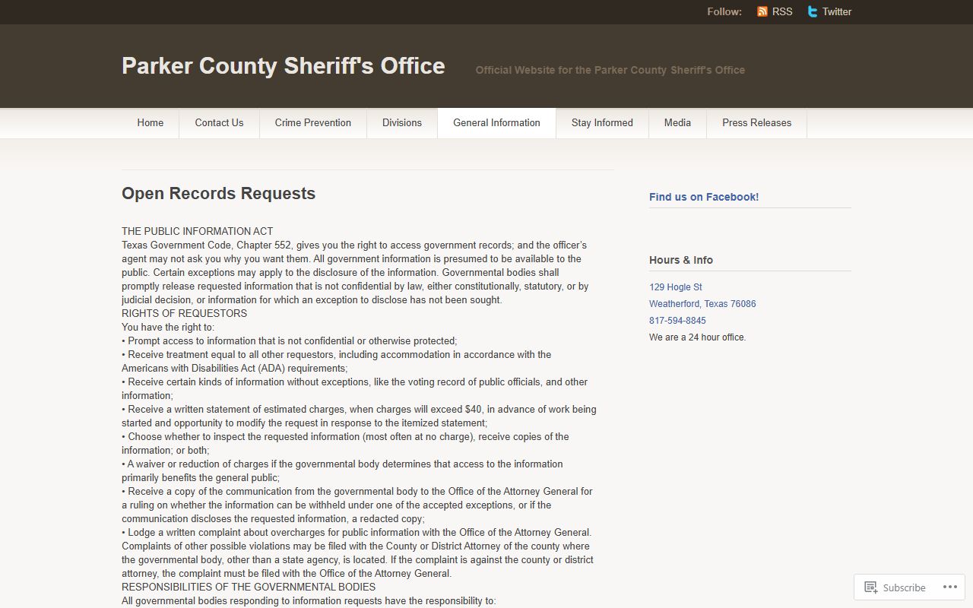Click the 'Follow:' label

point(724,11)
